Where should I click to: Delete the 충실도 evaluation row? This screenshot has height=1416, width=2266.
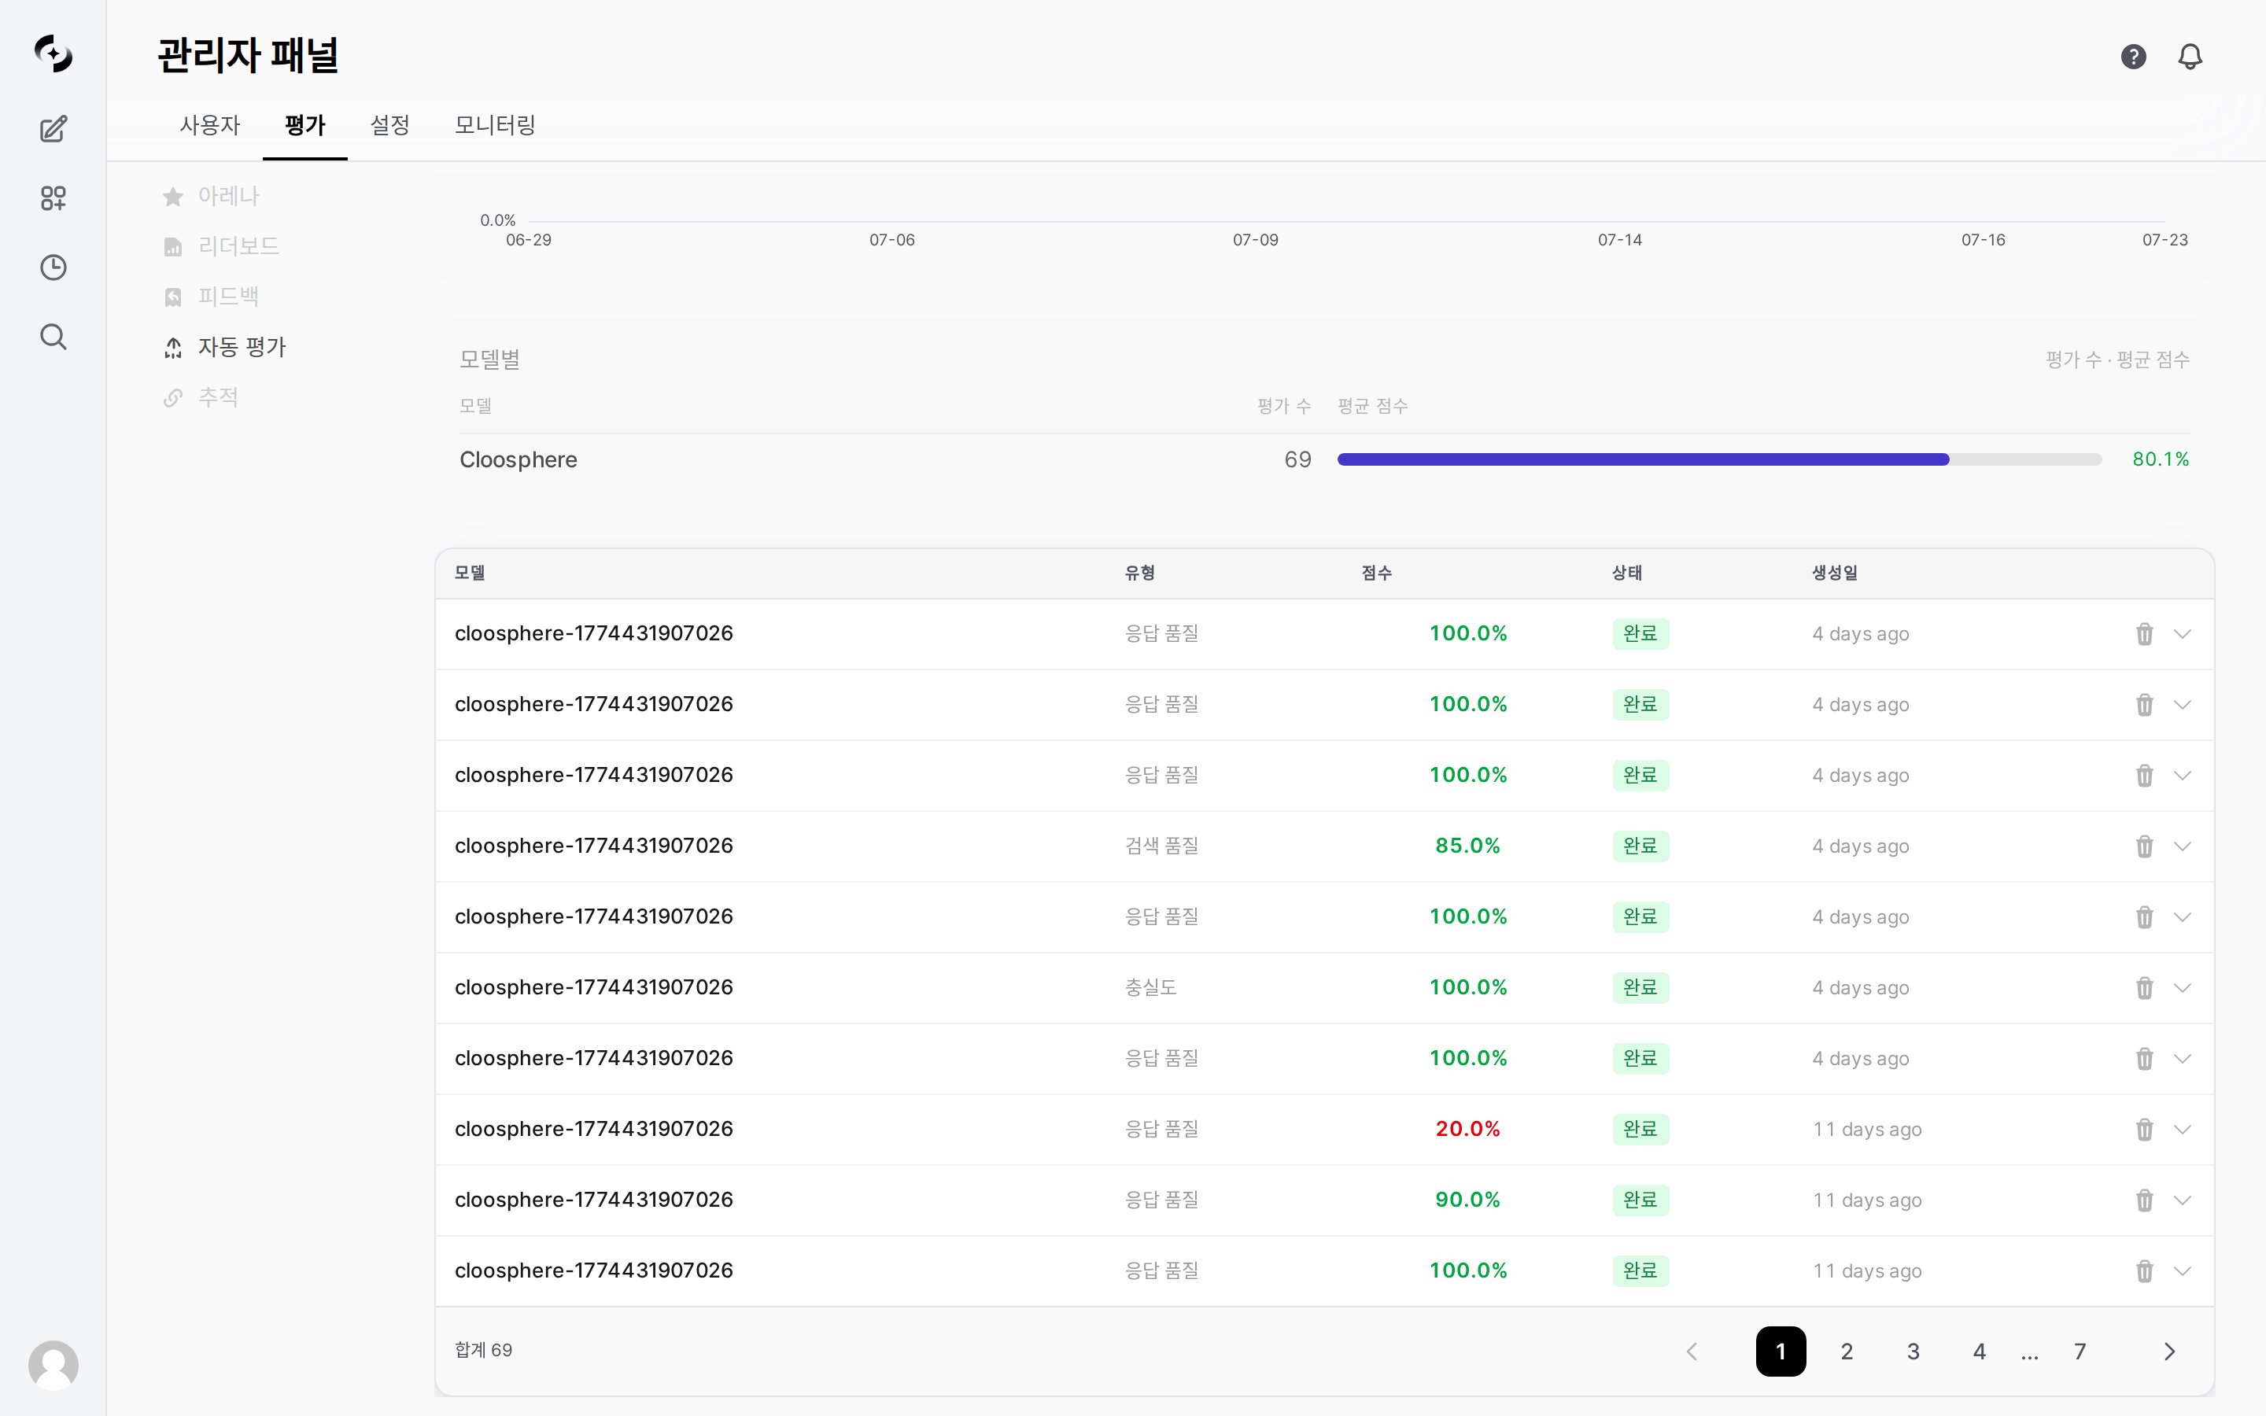(x=2144, y=987)
